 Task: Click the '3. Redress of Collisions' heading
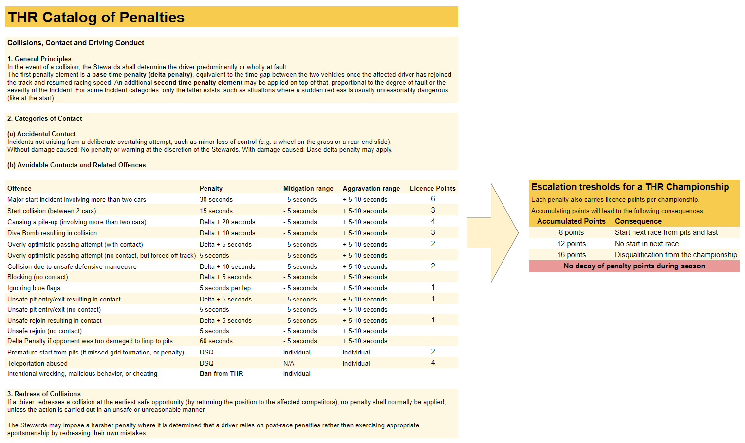point(44,394)
